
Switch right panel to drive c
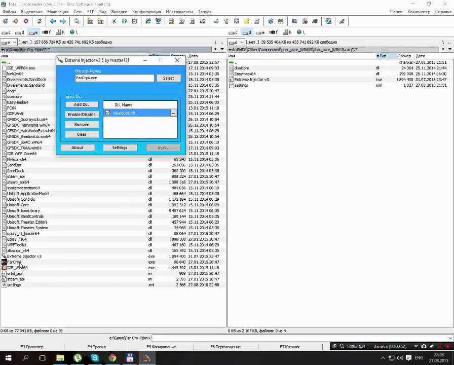pos(233,32)
